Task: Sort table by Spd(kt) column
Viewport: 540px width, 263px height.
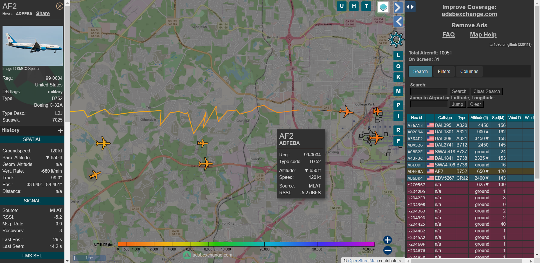Action: tap(498, 118)
